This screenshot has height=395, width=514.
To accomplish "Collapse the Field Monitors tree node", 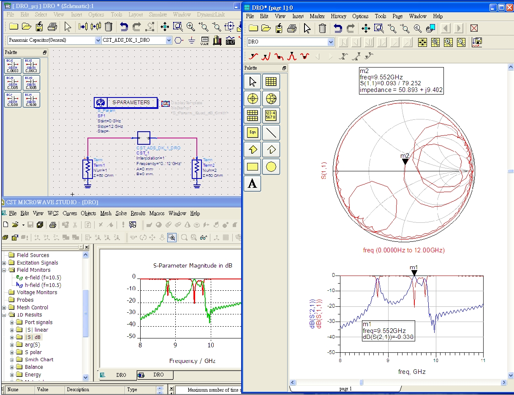I will pos(4,270).
